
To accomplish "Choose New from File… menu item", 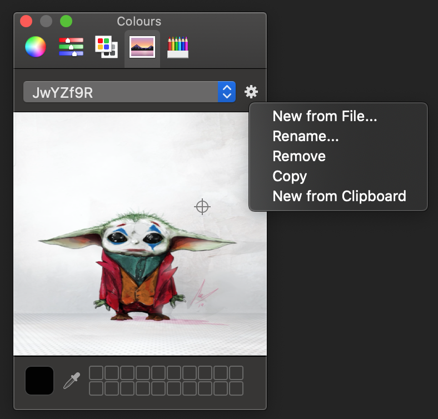I will (x=339, y=116).
